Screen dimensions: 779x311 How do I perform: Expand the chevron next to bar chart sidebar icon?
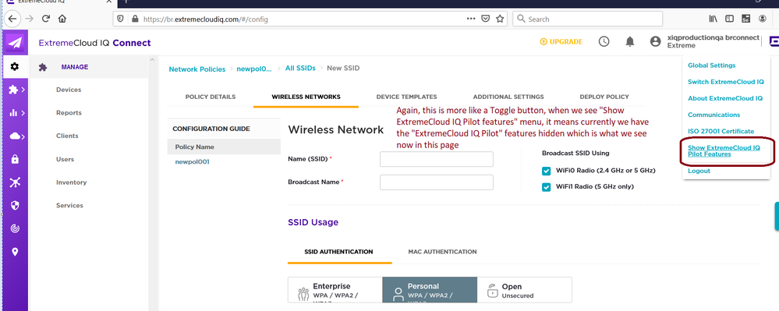[23, 113]
